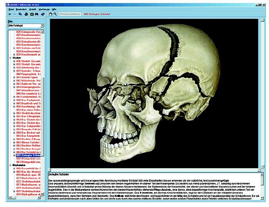Image resolution: width=269 pixels, height=207 pixels.
Task: Open the Filter catalog dropdown
Action: click(42, 26)
